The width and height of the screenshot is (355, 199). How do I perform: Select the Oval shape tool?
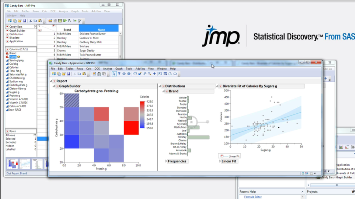(x=175, y=74)
